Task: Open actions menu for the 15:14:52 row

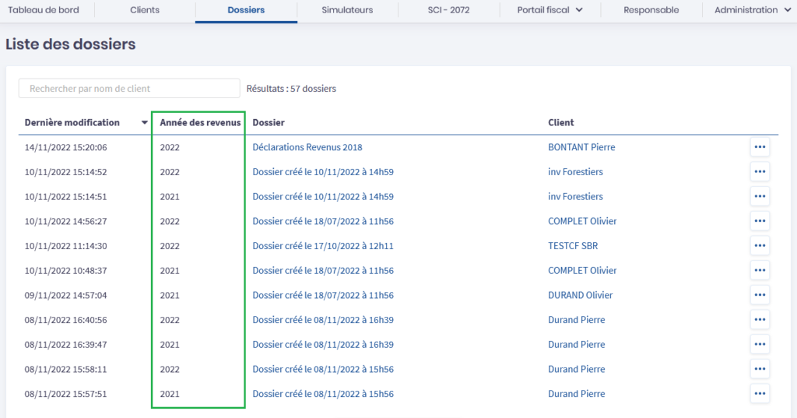Action: point(760,172)
